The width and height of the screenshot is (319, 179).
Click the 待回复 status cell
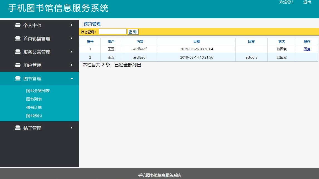[282, 49]
